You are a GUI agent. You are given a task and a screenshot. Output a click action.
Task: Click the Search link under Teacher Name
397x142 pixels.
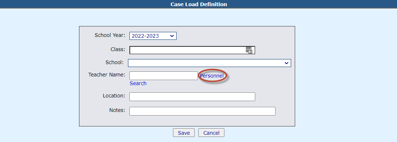point(138,83)
